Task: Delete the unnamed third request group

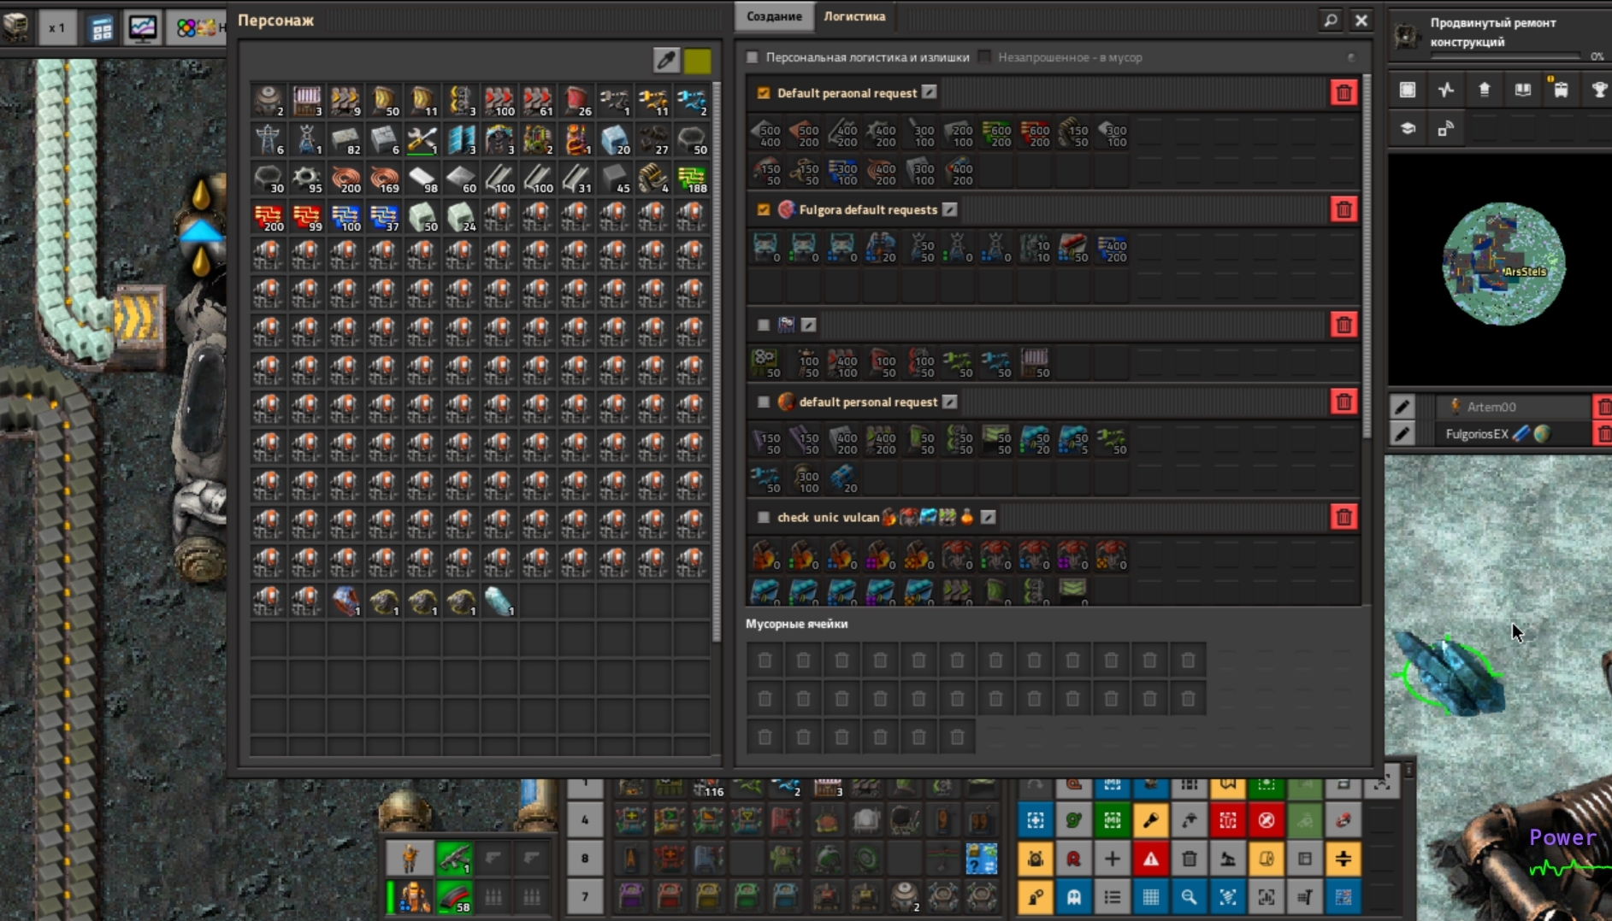Action: click(x=1343, y=325)
